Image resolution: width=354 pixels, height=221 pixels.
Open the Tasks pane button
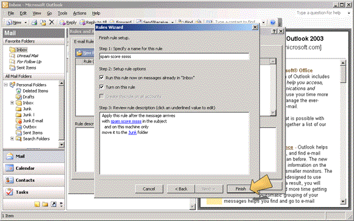[34, 192]
